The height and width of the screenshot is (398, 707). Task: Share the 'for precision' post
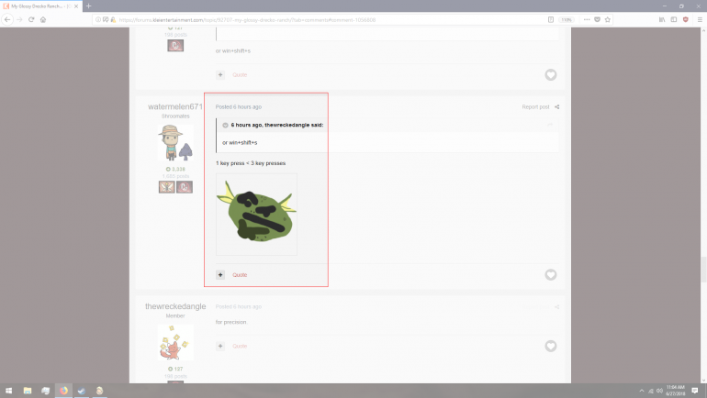pyautogui.click(x=556, y=307)
